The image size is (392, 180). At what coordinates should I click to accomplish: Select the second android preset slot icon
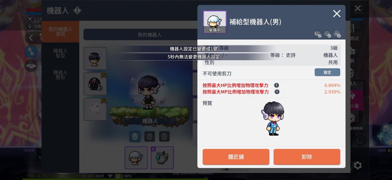pyautogui.click(x=150, y=137)
